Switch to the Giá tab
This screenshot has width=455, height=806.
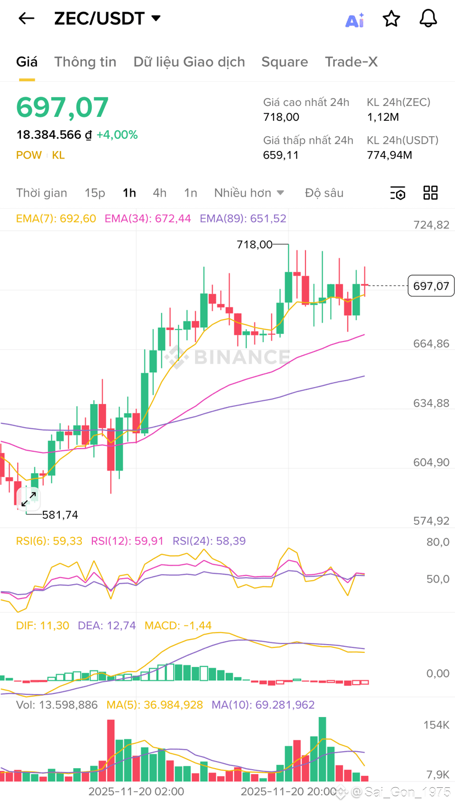(x=27, y=62)
